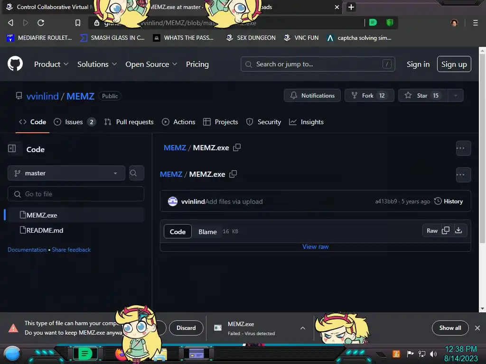The width and height of the screenshot is (486, 364).
Task: Discard the downloaded file
Action: click(186, 328)
